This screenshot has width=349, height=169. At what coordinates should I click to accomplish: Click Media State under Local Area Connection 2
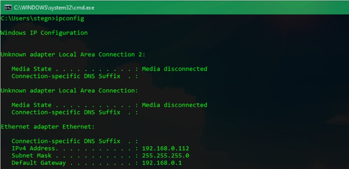pos(31,69)
